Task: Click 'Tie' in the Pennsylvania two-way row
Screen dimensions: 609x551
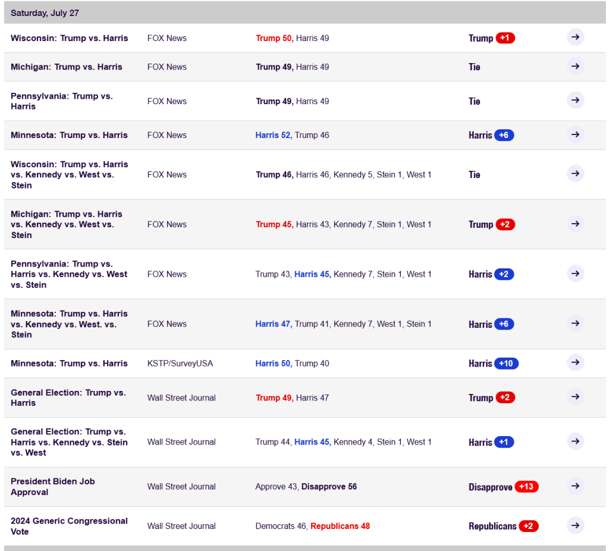Action: click(x=474, y=101)
